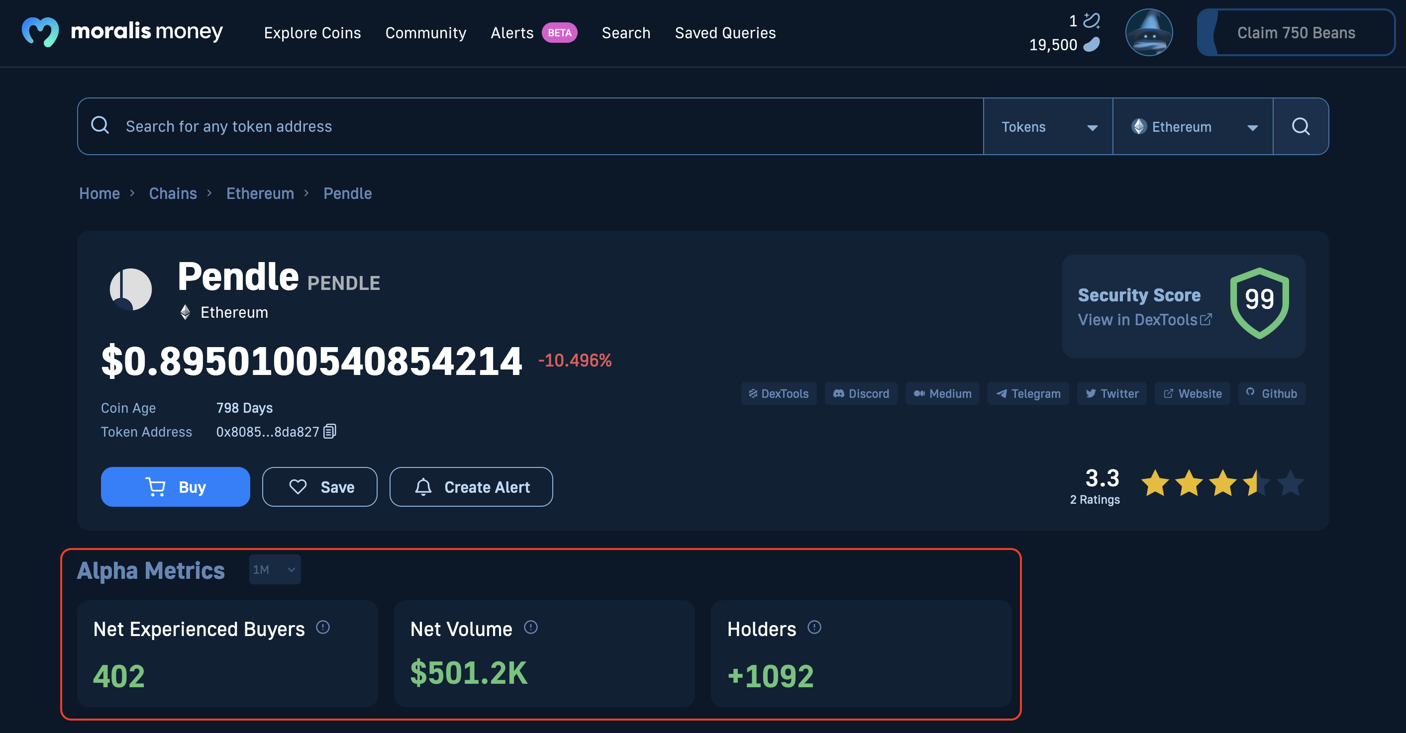Open the Telegram link
The height and width of the screenshot is (733, 1406).
click(x=1028, y=393)
